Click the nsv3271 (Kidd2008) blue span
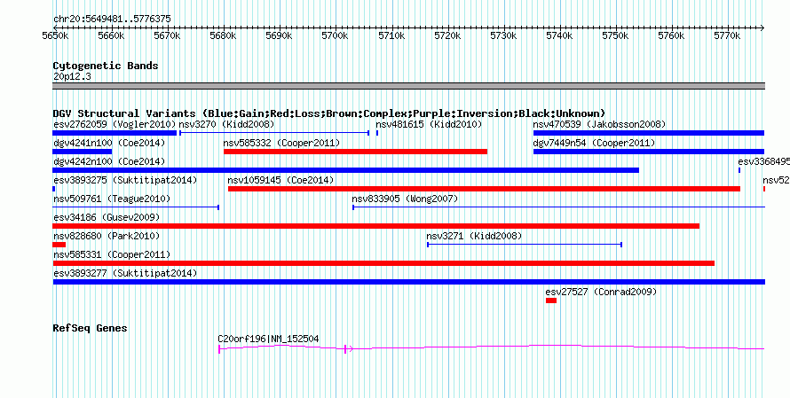 [525, 245]
